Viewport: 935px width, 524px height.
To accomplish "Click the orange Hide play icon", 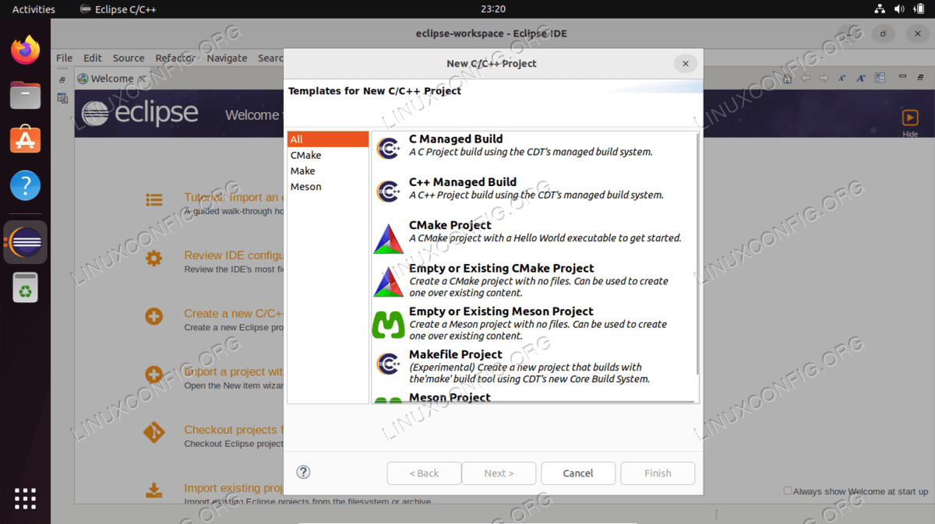I will [910, 118].
